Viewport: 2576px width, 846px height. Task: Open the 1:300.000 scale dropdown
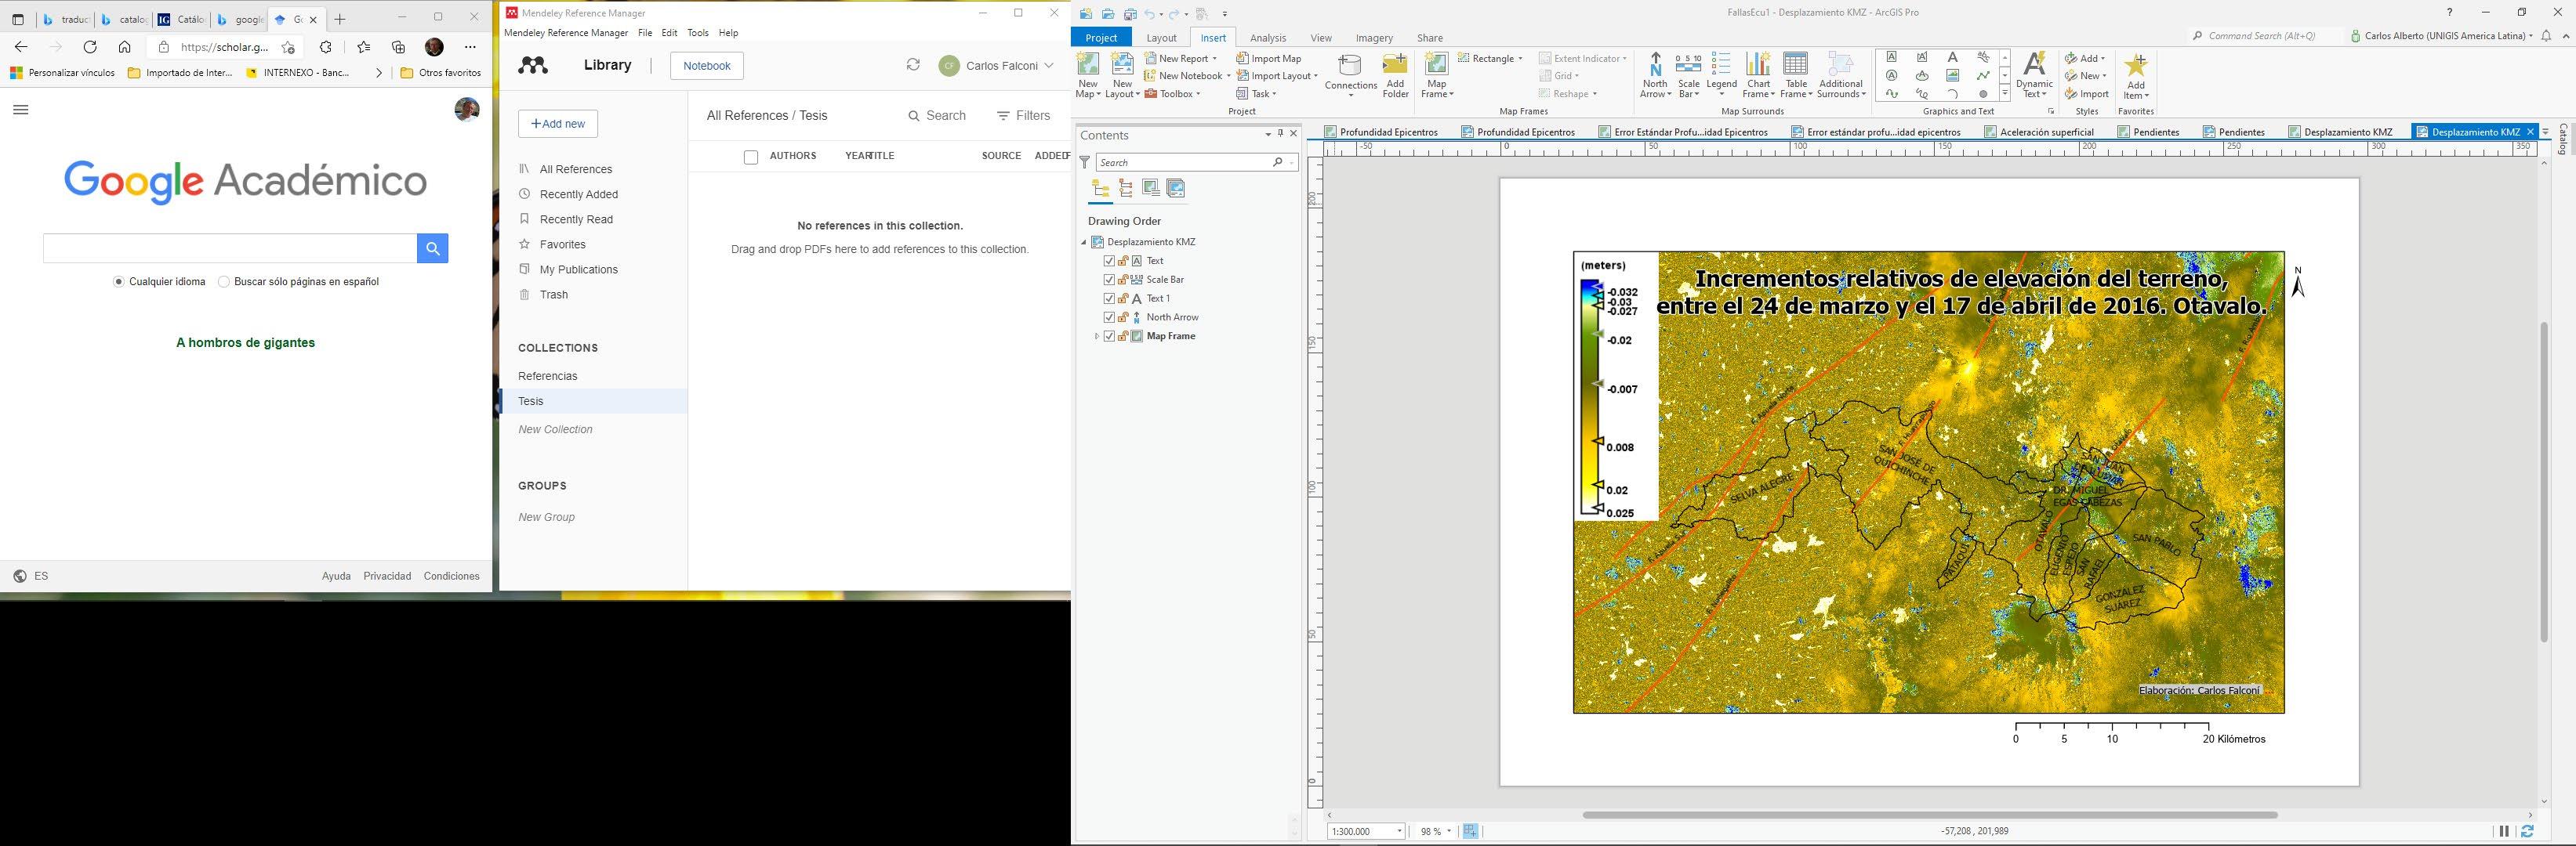pos(1399,831)
